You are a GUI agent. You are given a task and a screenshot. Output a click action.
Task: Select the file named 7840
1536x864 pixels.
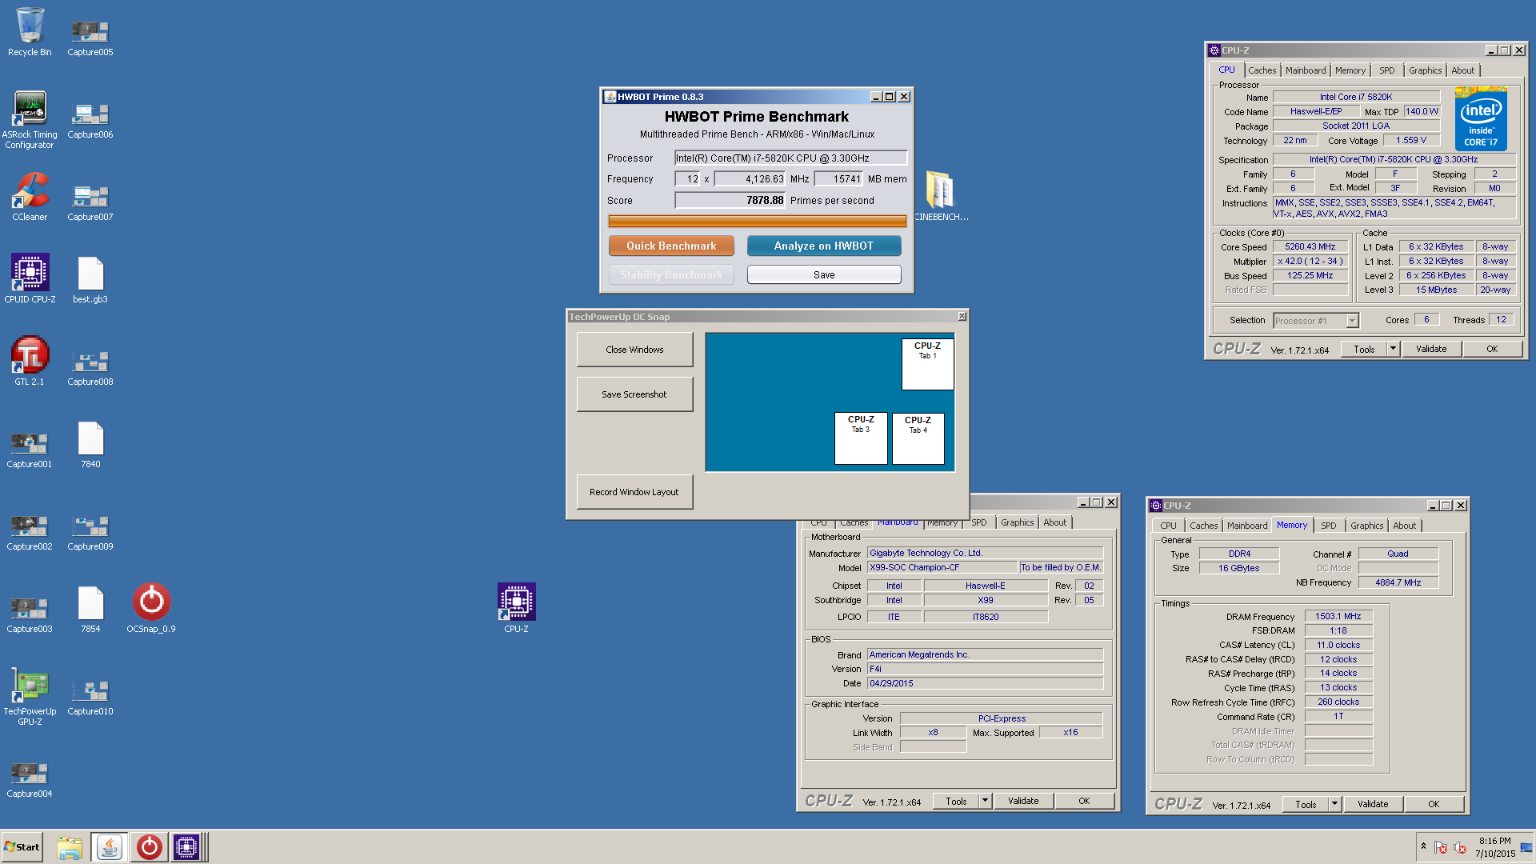pyautogui.click(x=90, y=444)
